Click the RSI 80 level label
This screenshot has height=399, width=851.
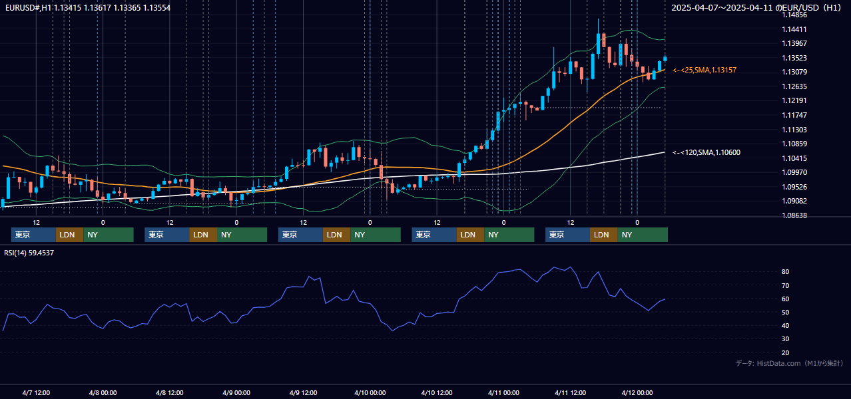point(786,272)
